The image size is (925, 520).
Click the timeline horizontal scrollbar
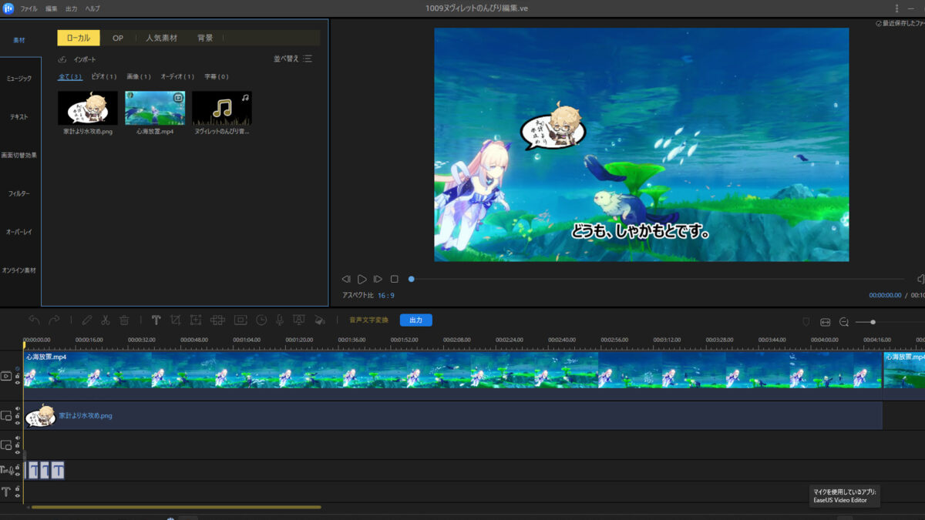(x=176, y=507)
